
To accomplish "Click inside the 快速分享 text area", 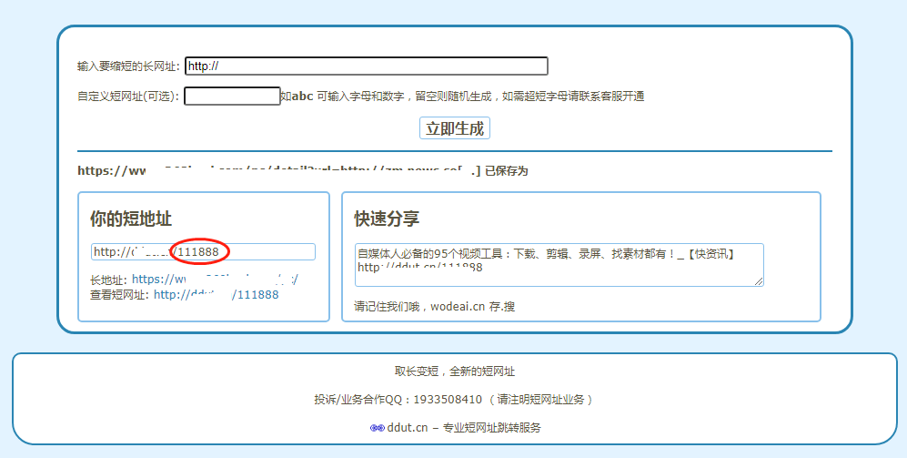I will click(559, 265).
